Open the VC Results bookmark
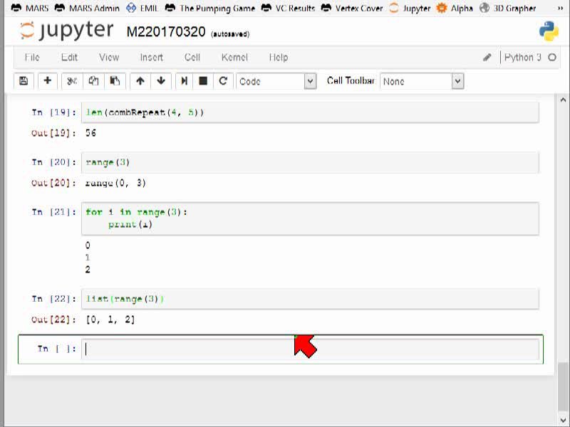This screenshot has height=427, width=570. 289,8
